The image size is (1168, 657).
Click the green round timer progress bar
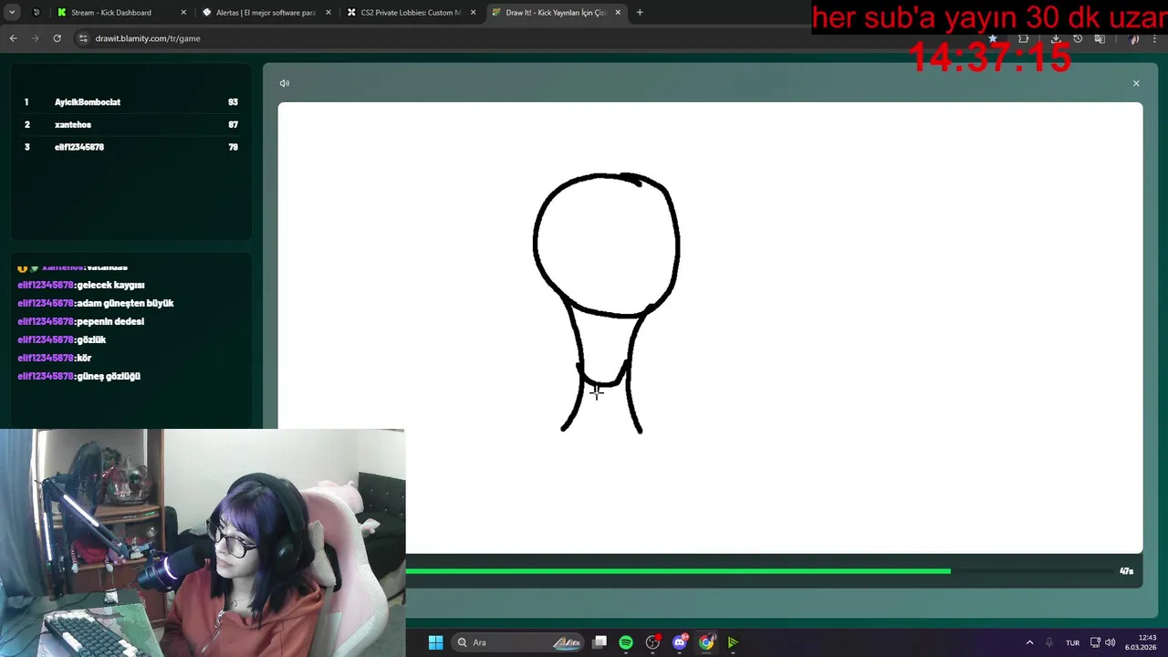click(678, 571)
